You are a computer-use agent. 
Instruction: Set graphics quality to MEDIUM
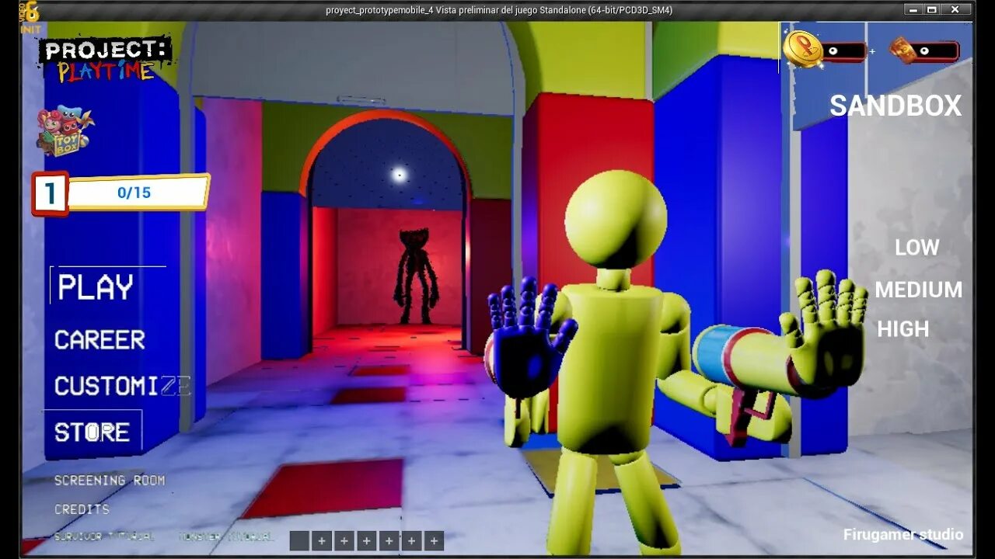click(x=919, y=290)
